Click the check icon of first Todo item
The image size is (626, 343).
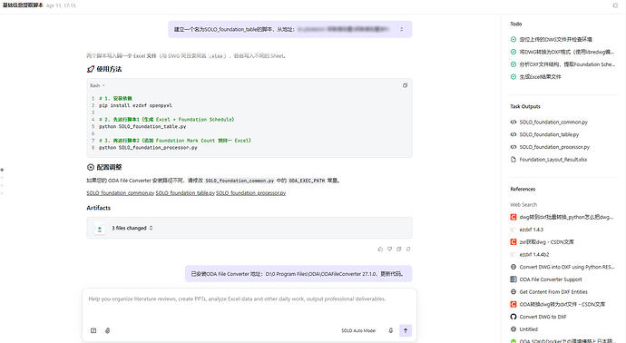[x=514, y=39]
